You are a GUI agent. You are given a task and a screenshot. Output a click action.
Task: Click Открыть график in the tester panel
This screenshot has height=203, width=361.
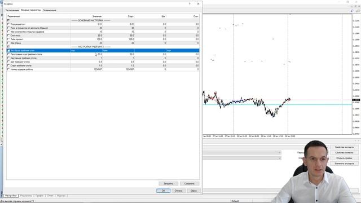tap(344, 158)
